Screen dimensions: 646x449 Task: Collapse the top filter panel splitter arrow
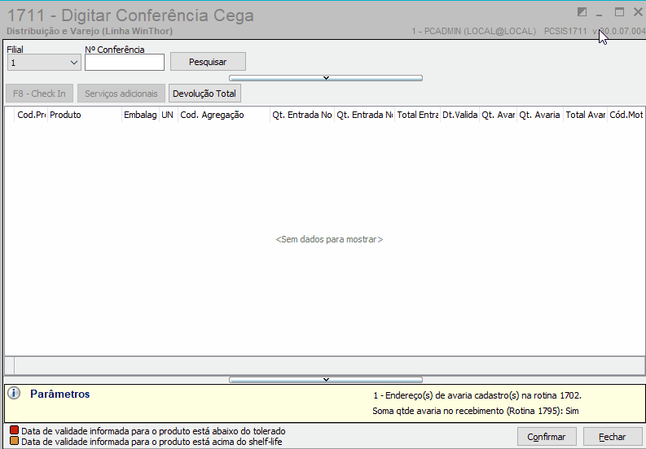coord(326,78)
